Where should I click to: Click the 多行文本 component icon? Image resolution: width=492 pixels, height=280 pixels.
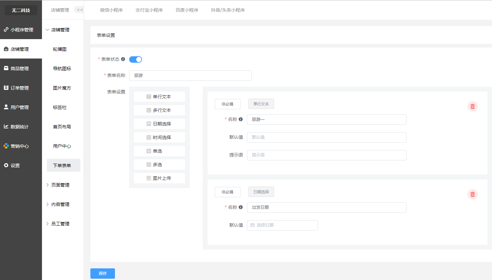tap(149, 110)
